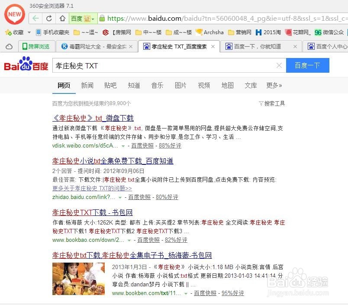Click 95%好评 rating link
Screen dimensions: 348x305
pyautogui.click(x=233, y=293)
